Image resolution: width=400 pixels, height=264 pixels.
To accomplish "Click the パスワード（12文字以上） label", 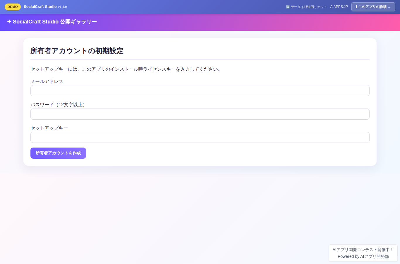I will coord(59,105).
